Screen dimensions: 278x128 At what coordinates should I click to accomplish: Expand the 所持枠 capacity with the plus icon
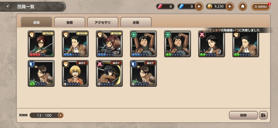pos(61,115)
